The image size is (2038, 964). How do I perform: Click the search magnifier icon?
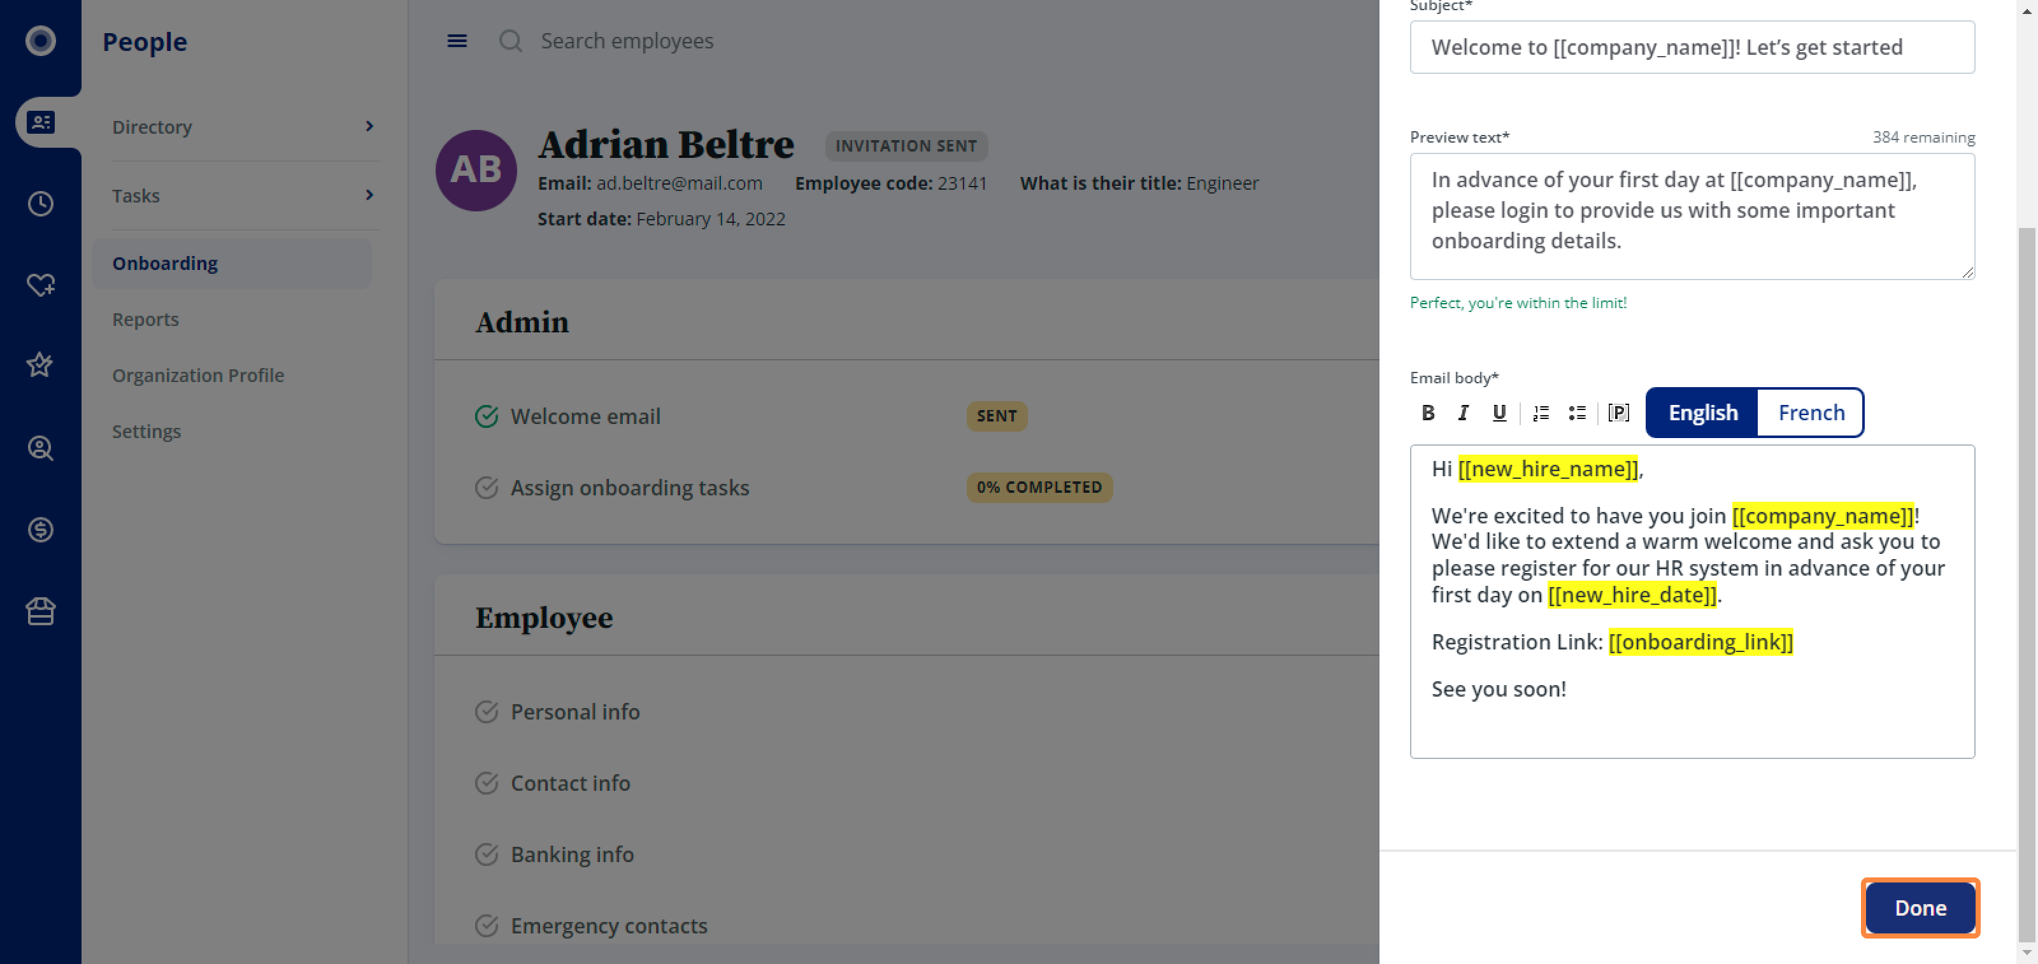pyautogui.click(x=511, y=41)
